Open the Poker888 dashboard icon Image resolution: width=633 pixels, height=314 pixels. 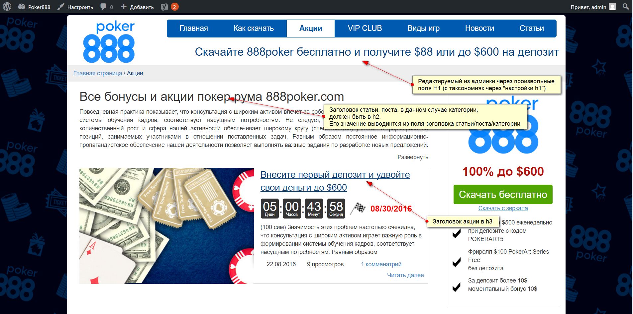tap(22, 7)
